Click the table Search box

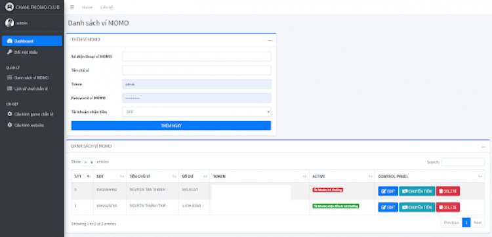463,162
